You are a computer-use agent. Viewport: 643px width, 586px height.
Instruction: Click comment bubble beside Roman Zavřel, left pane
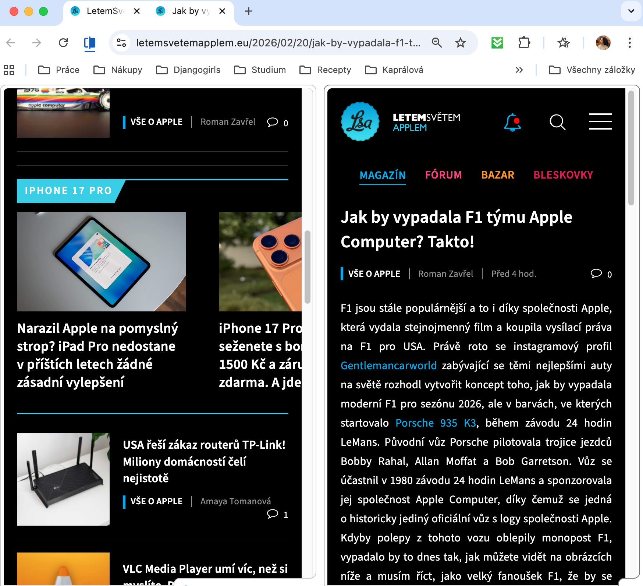click(273, 122)
